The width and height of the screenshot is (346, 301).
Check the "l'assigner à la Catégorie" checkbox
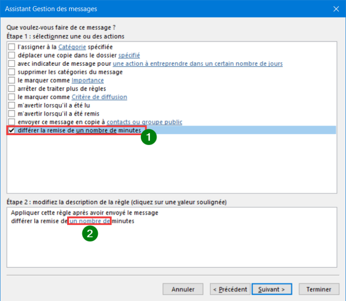click(12, 47)
